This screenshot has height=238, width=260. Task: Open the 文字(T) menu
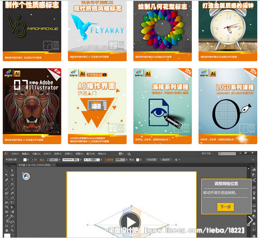tap(47, 154)
